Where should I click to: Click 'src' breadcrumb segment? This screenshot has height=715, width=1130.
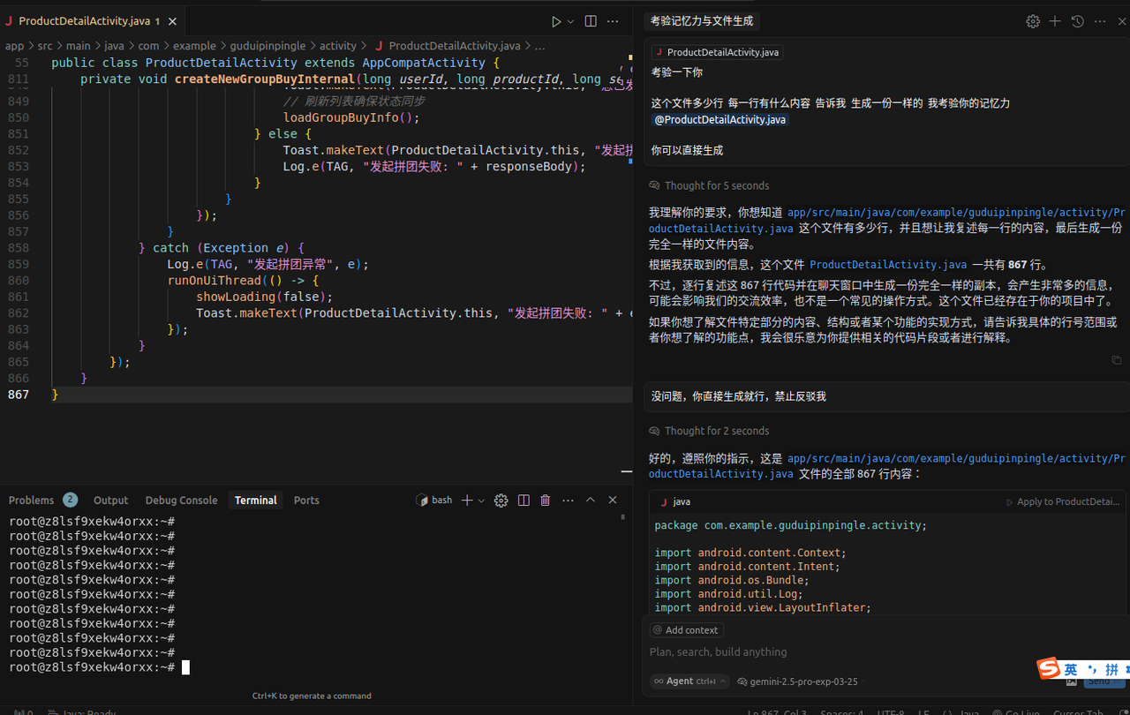click(x=45, y=46)
